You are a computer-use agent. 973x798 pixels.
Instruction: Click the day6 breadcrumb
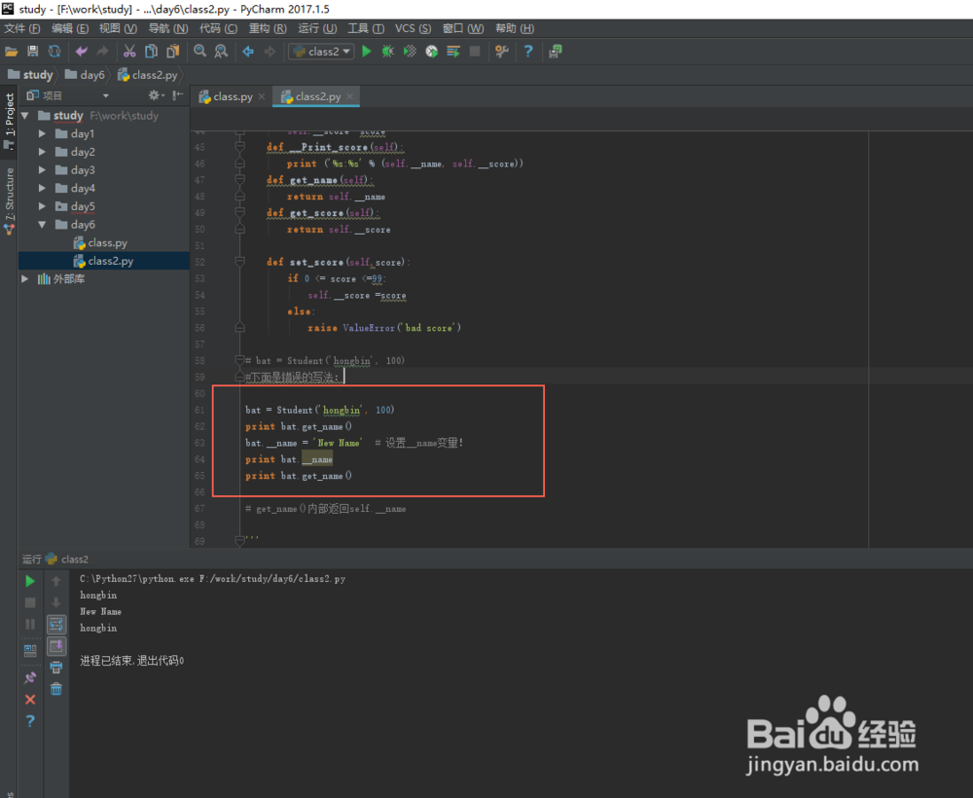tap(85, 75)
